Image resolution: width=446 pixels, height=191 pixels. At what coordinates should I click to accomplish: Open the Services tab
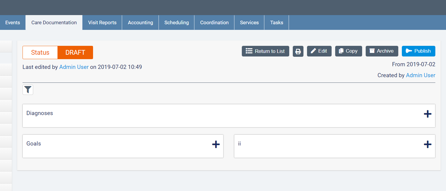coord(249,22)
